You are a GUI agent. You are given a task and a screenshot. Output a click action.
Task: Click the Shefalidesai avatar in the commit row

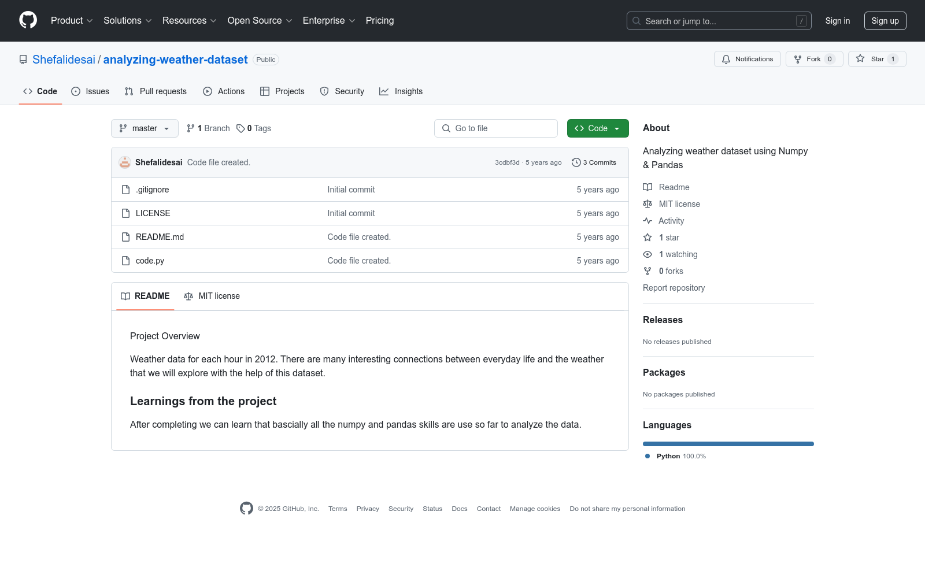pyautogui.click(x=125, y=162)
